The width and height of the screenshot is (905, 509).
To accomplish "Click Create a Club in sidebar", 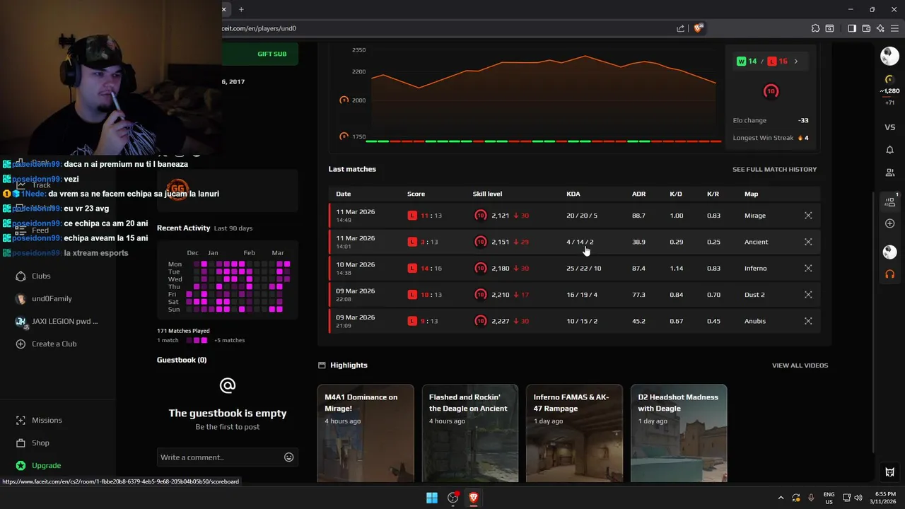I will [x=54, y=344].
